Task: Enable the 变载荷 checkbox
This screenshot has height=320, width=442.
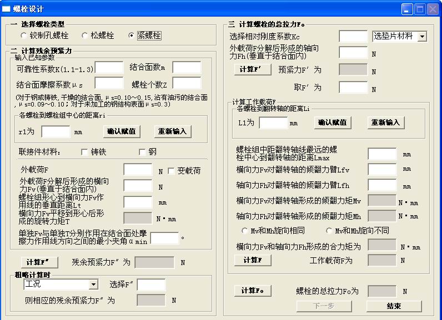Action: [171, 171]
